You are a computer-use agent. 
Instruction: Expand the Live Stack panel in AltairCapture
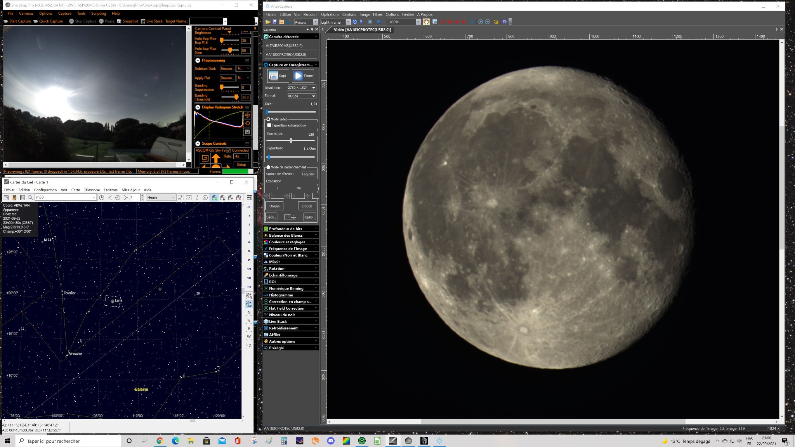click(x=291, y=322)
